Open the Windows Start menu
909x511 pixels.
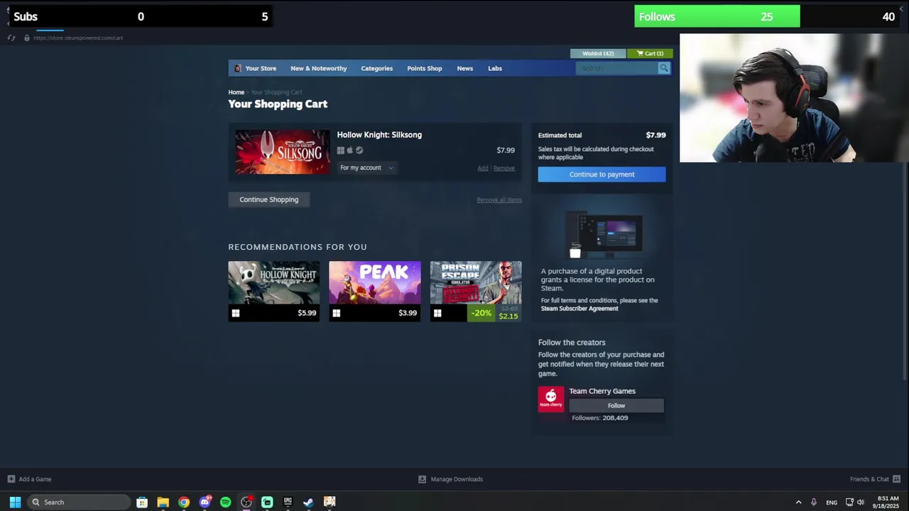[x=15, y=502]
